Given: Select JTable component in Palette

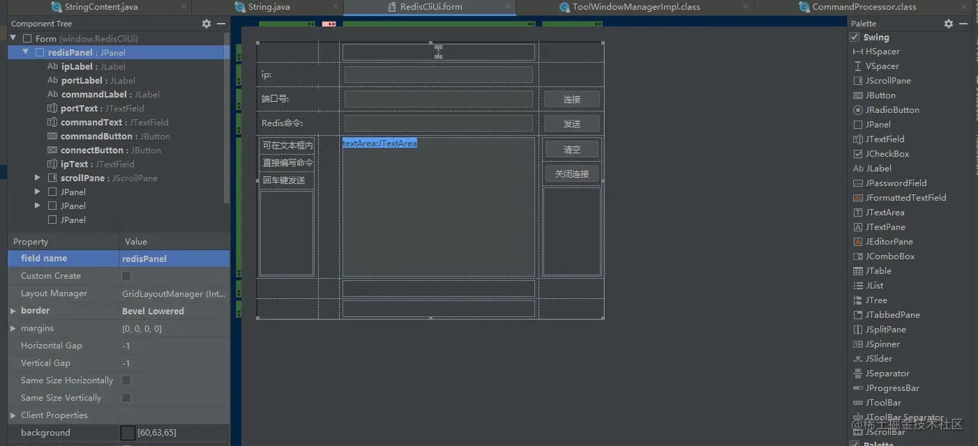Looking at the screenshot, I should pos(872,271).
